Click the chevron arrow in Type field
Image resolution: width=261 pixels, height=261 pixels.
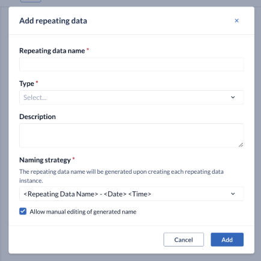(233, 97)
